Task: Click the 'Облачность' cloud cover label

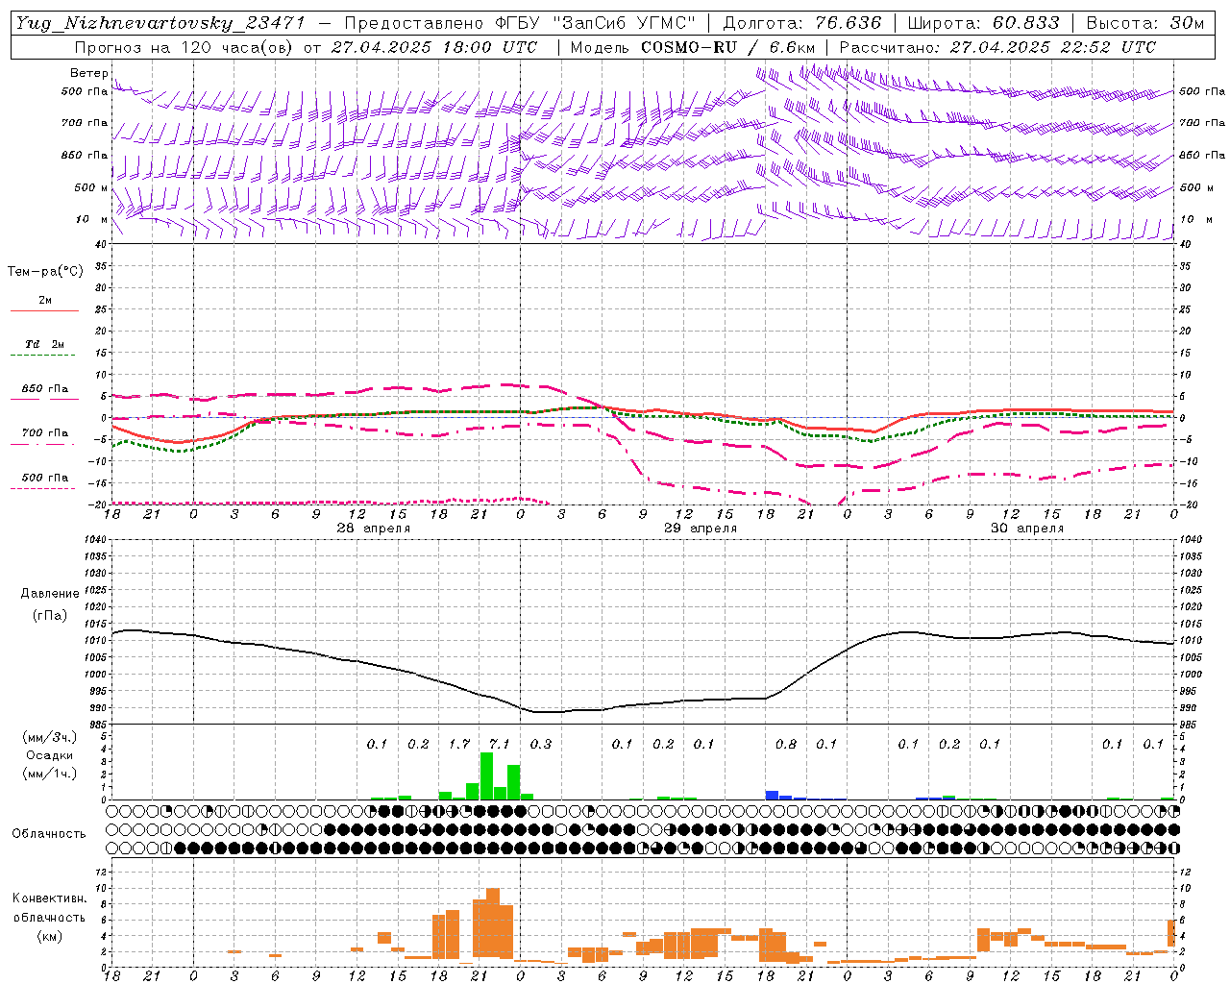Action: (x=49, y=833)
